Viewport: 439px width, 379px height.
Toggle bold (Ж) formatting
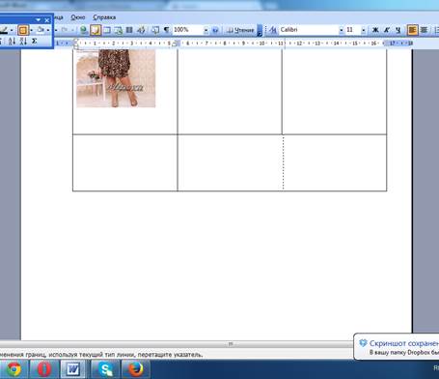375,30
